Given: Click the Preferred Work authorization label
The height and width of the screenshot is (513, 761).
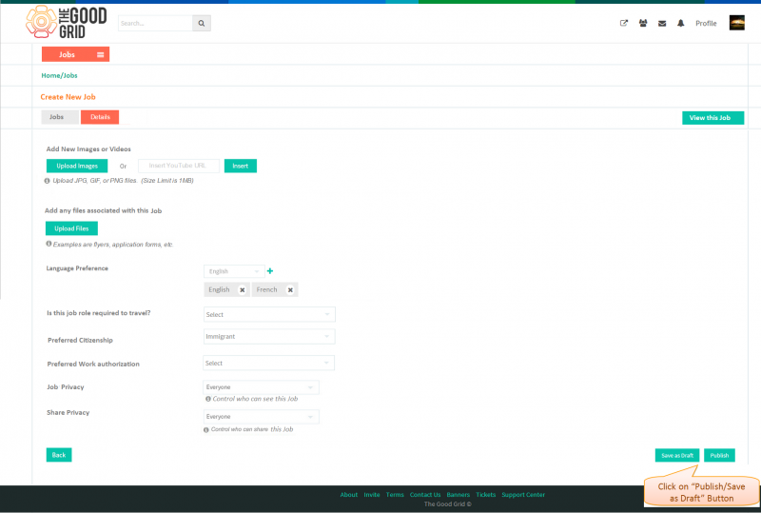Looking at the screenshot, I should 93,364.
